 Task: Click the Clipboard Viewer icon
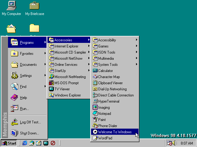[x=95, y=83]
